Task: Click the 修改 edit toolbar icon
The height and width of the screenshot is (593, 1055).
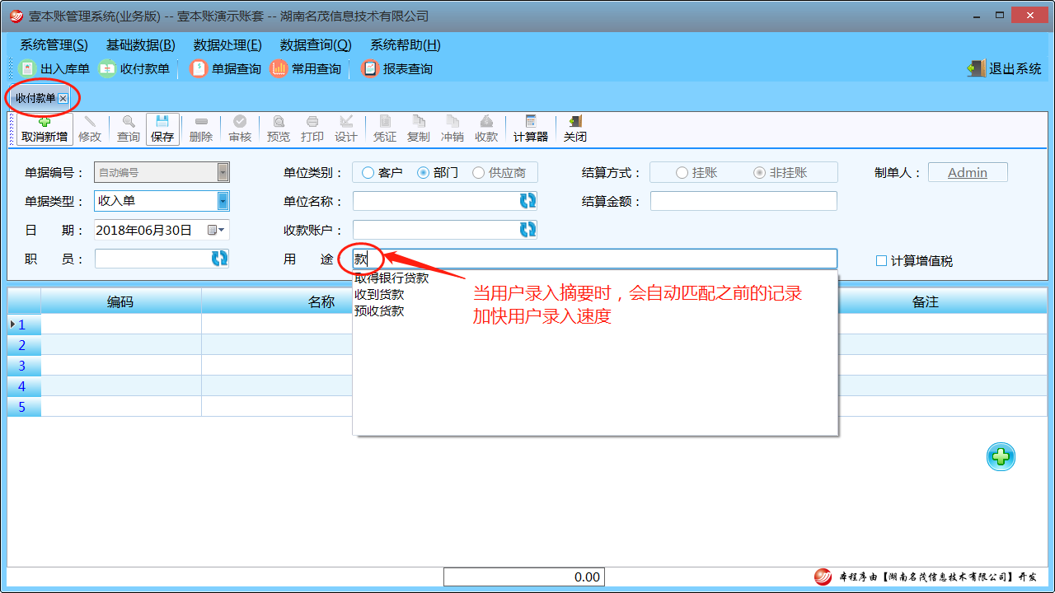Action: [90, 129]
